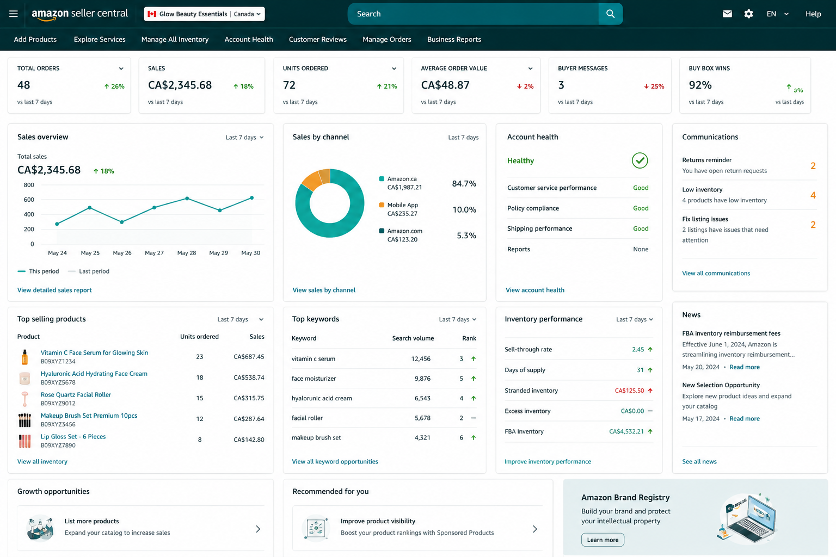Open Improve inventory performance link

[x=548, y=462]
